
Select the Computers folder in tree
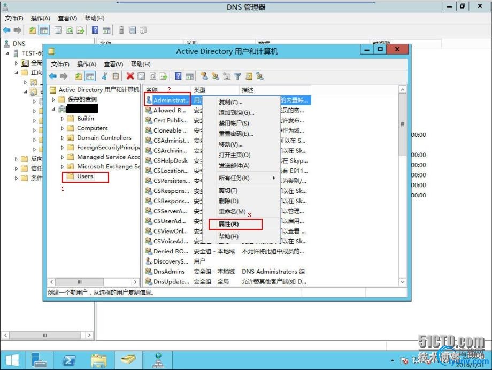(x=92, y=128)
